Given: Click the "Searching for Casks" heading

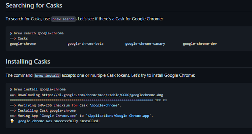Looking at the screenshot, I should [34, 6].
